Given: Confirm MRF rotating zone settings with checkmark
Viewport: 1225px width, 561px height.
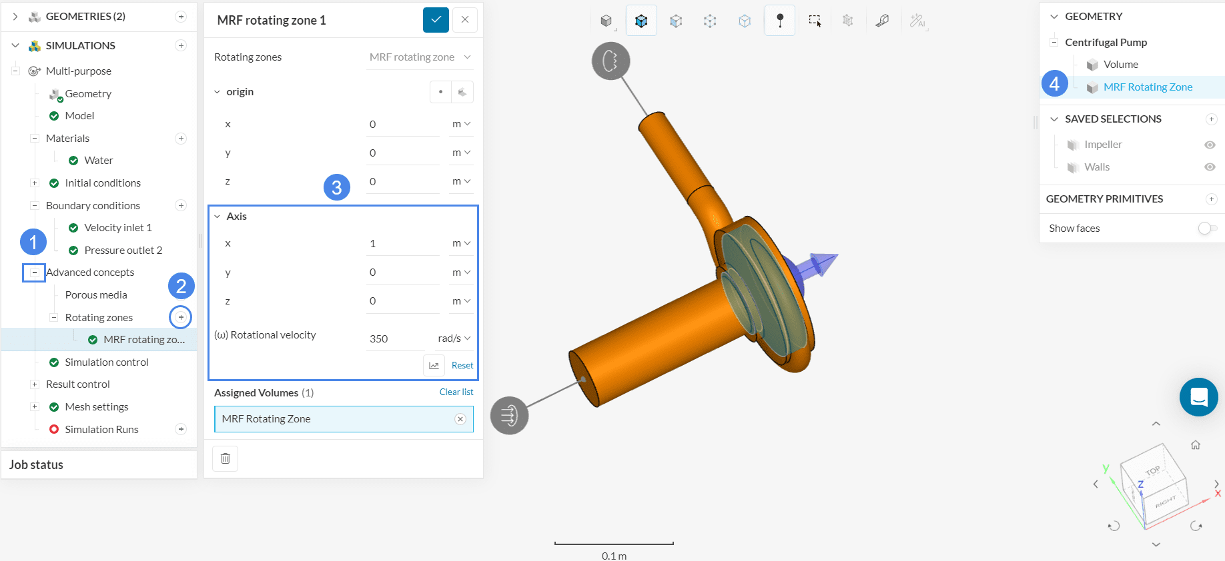Looking at the screenshot, I should 436,20.
